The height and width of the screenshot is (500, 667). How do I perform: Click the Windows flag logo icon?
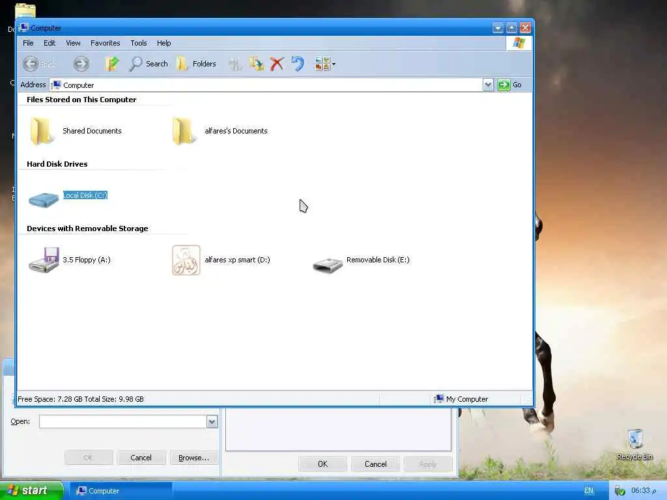(x=518, y=43)
